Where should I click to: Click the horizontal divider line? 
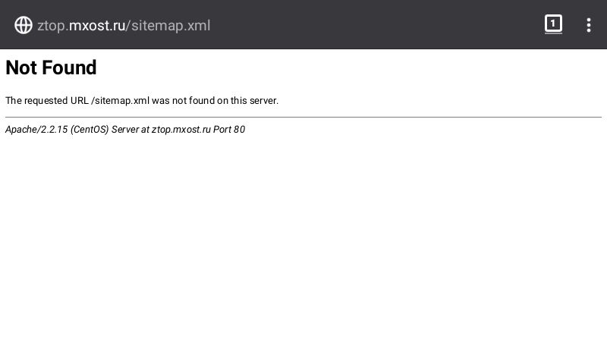[x=303, y=117]
